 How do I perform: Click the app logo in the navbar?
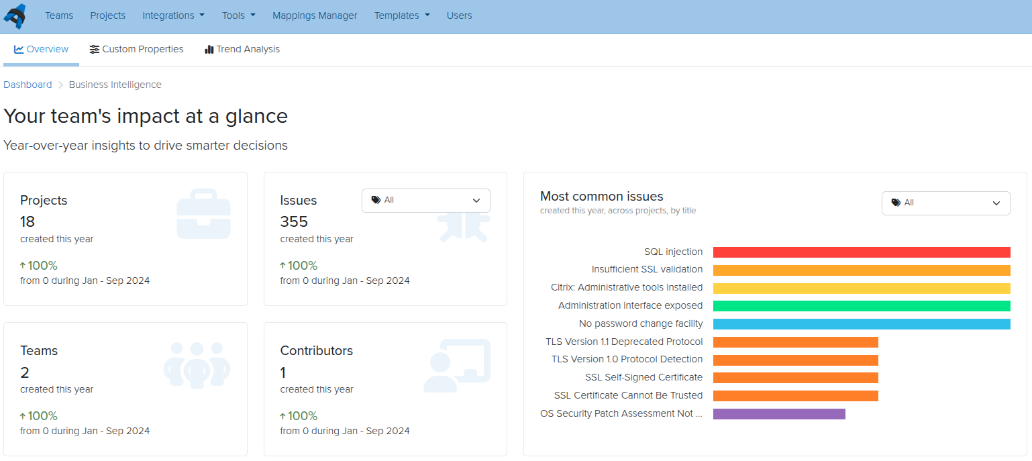(x=15, y=15)
